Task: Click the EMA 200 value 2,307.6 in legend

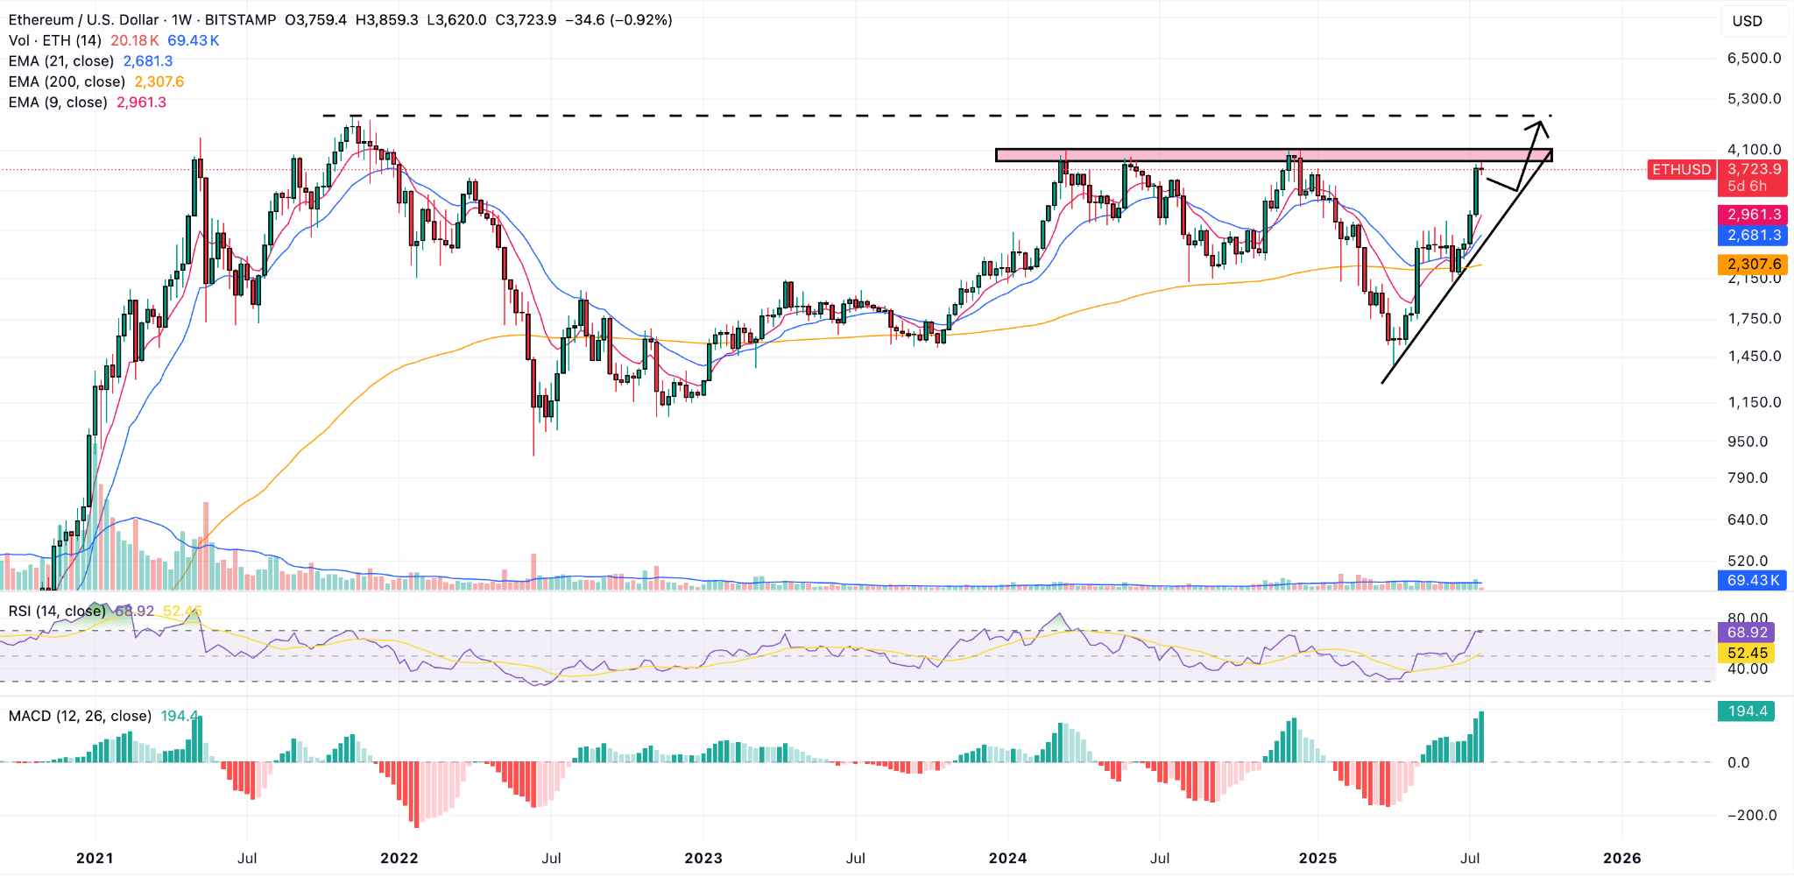Action: pyautogui.click(x=159, y=81)
